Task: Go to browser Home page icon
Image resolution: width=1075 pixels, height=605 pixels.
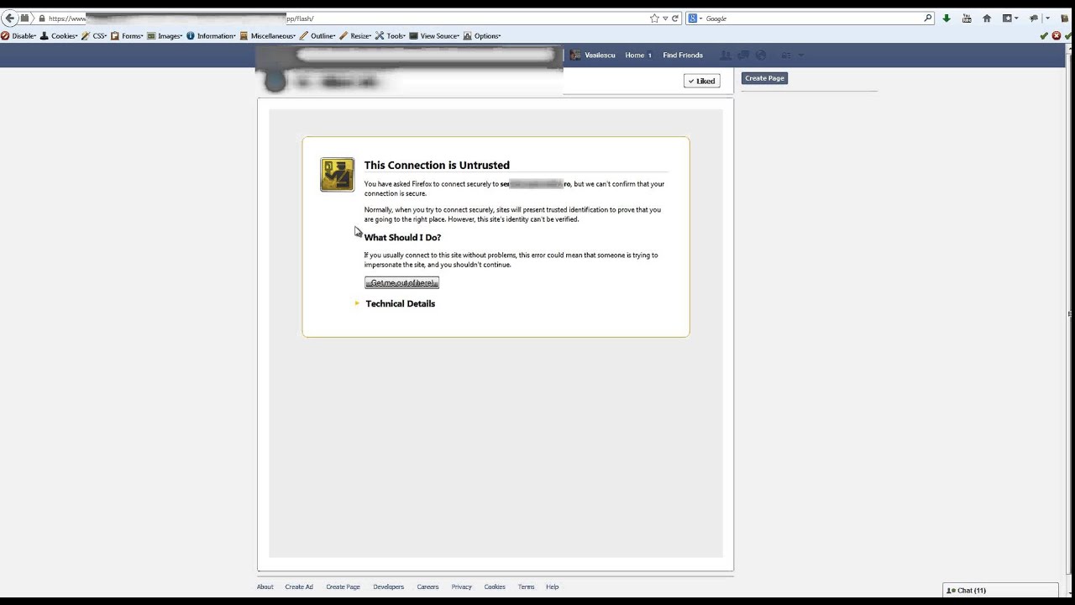Action: coord(987,18)
